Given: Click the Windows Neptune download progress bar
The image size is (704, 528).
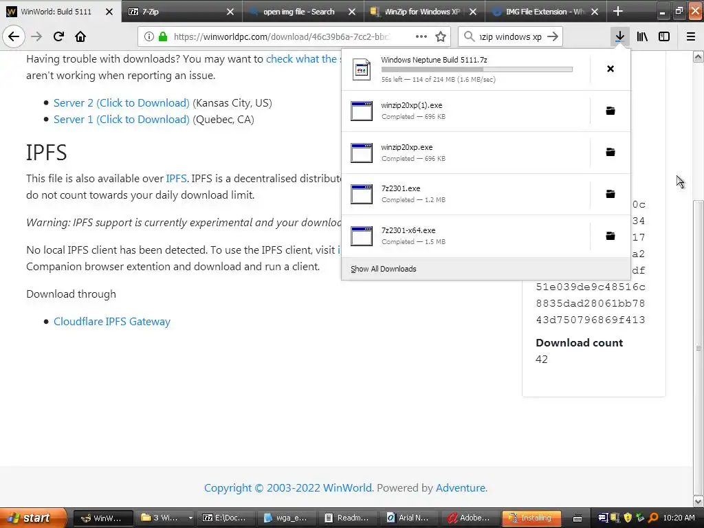Looking at the screenshot, I should (477, 69).
